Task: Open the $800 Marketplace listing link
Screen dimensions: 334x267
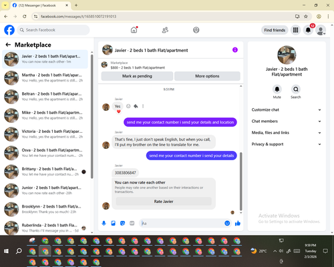Action: click(138, 67)
